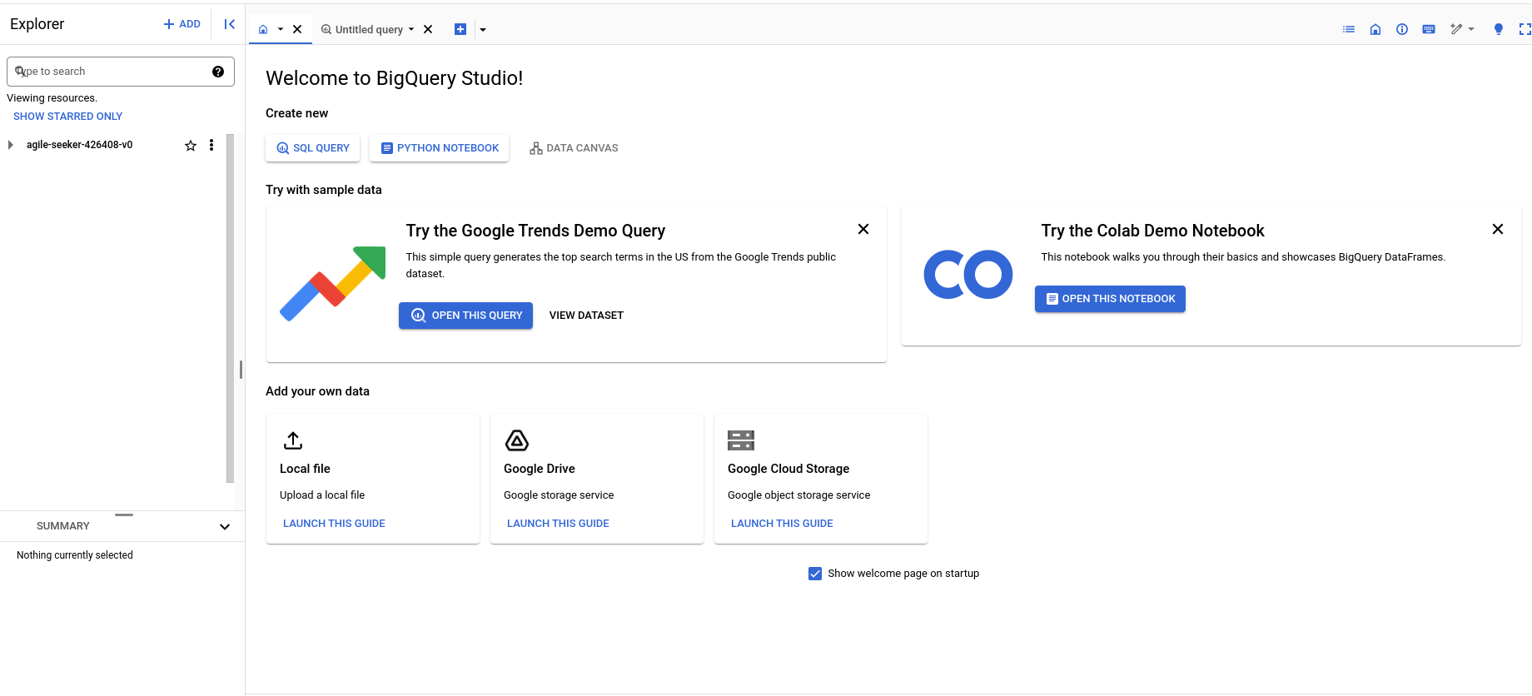Collapse the SUMMARY section chevron
The height and width of the screenshot is (696, 1532).
[225, 526]
